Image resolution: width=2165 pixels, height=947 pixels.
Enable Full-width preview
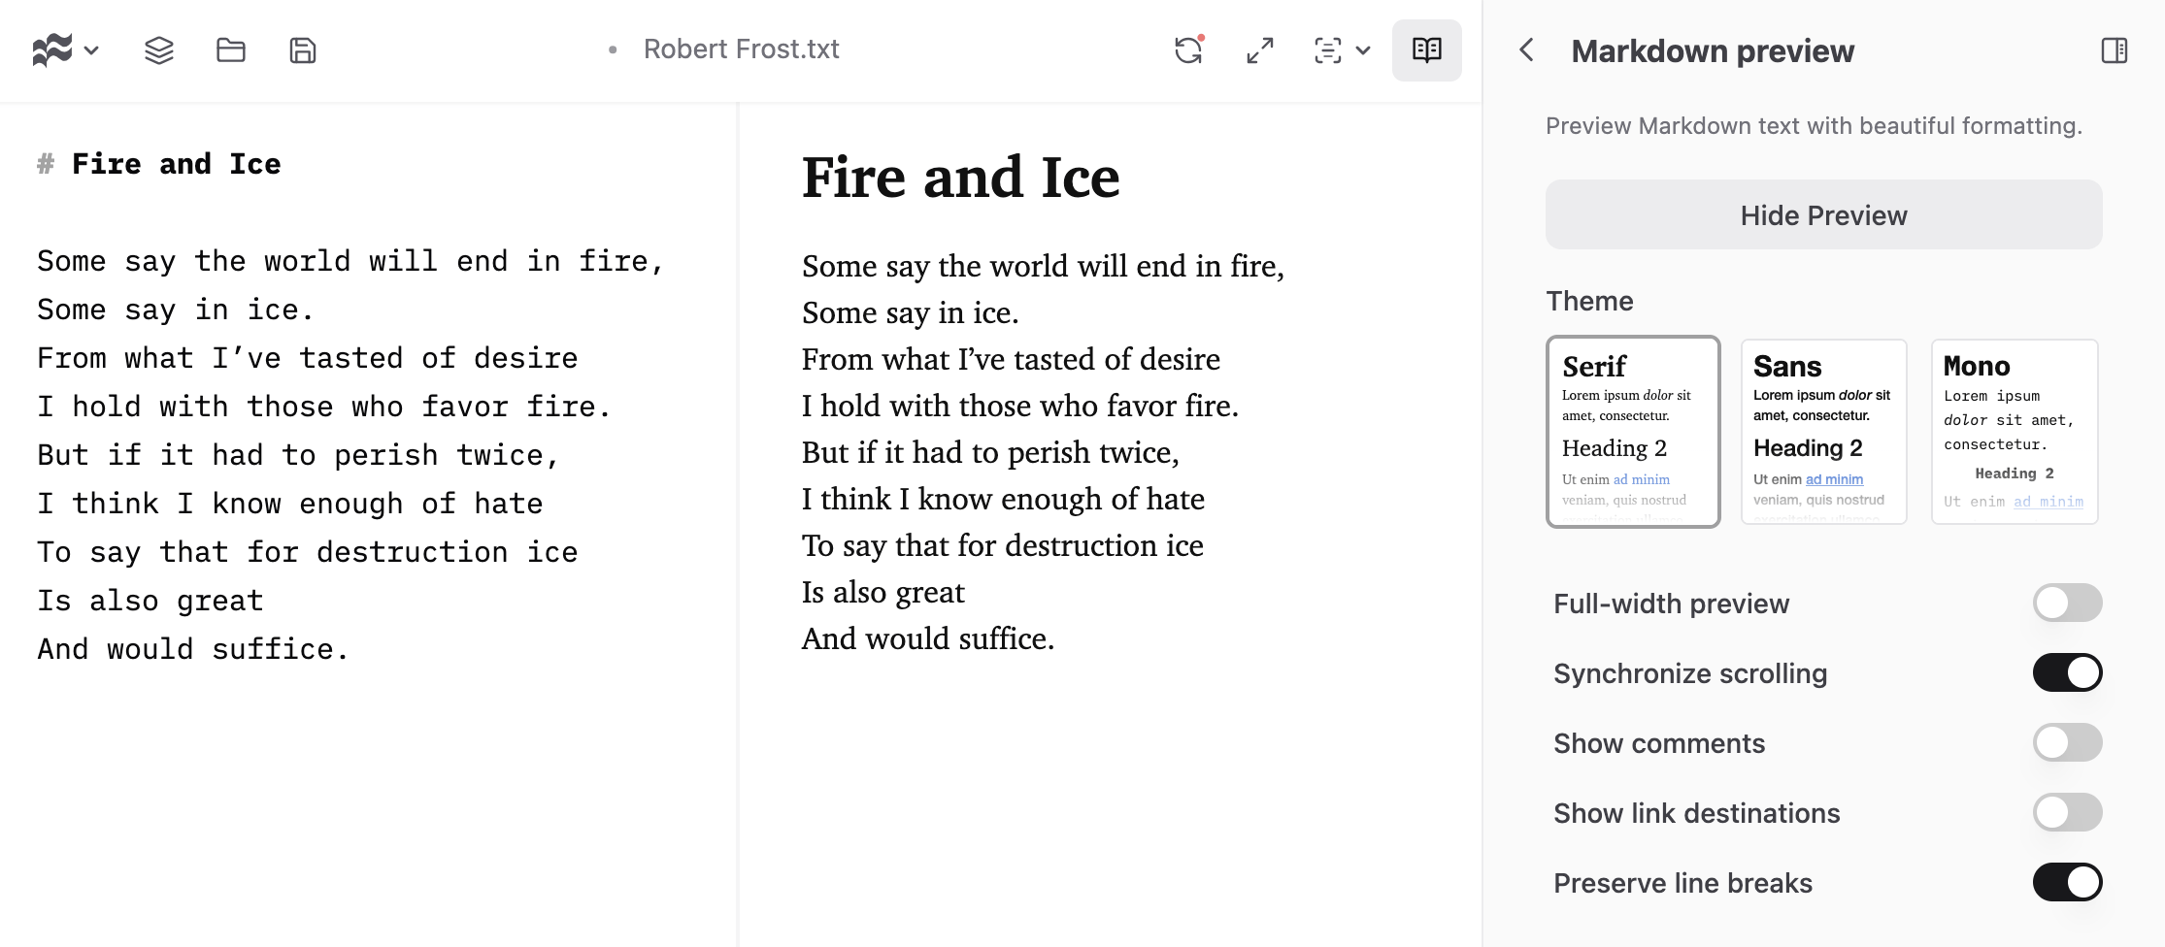click(2067, 603)
